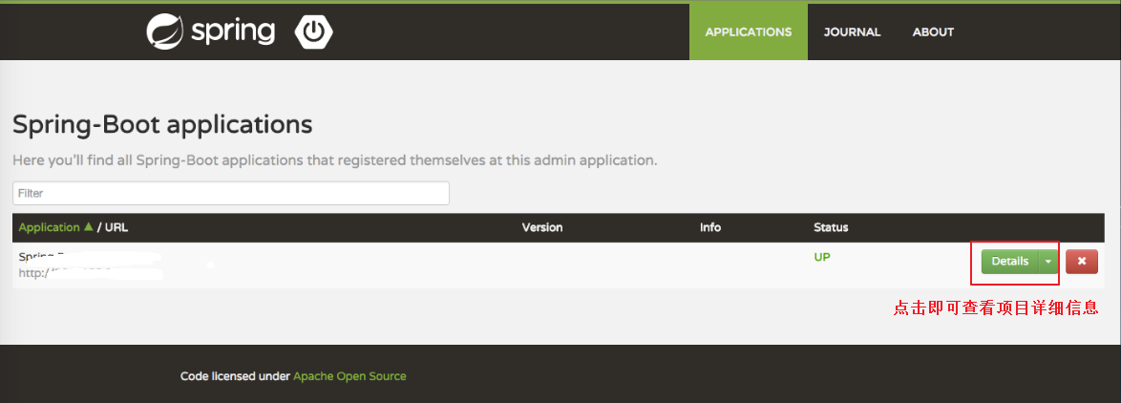Open application Details
This screenshot has width=1121, height=403.
coord(1009,262)
